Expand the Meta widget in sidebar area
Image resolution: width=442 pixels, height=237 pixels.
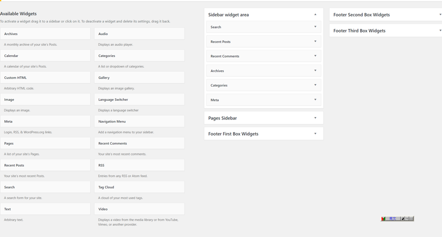click(315, 100)
